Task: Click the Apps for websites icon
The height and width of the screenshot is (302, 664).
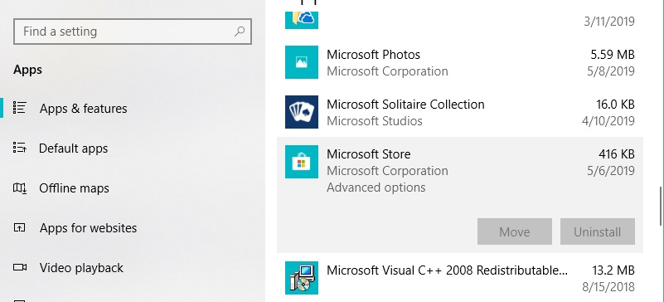Action: [x=20, y=227]
